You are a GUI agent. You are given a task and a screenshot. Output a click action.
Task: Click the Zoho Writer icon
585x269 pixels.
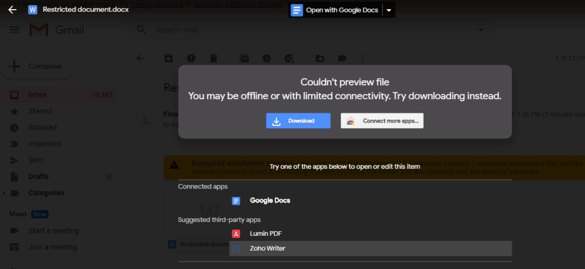(x=236, y=248)
